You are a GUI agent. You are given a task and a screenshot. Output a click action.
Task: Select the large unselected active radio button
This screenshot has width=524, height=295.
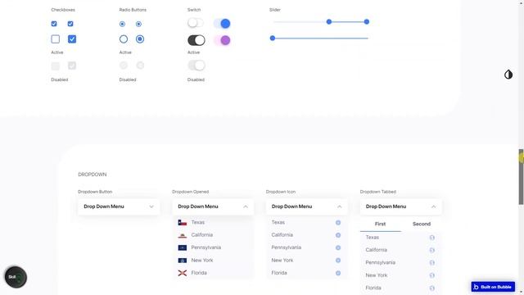pos(124,39)
